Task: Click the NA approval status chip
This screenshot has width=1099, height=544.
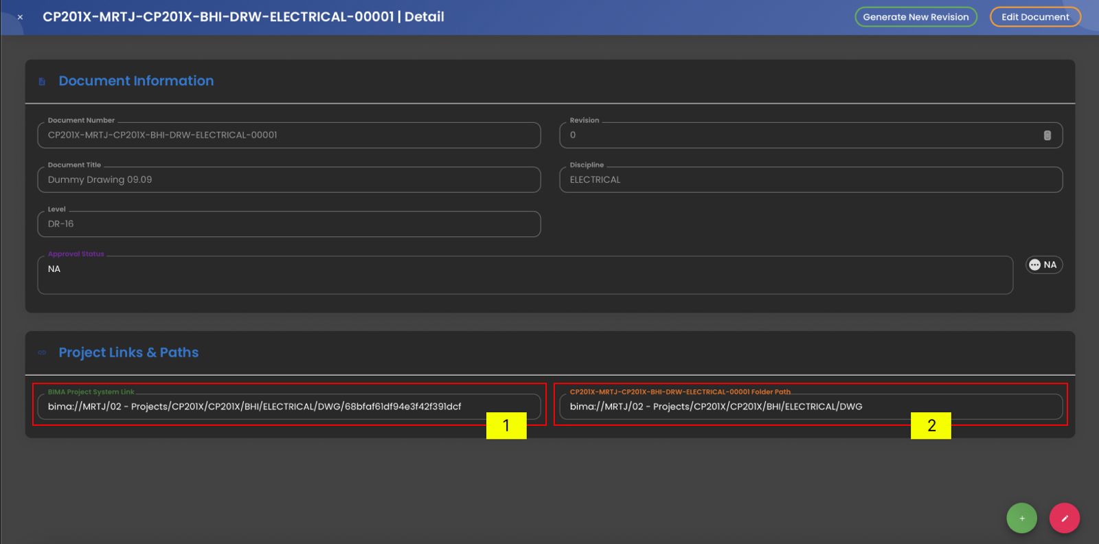Action: (1044, 265)
